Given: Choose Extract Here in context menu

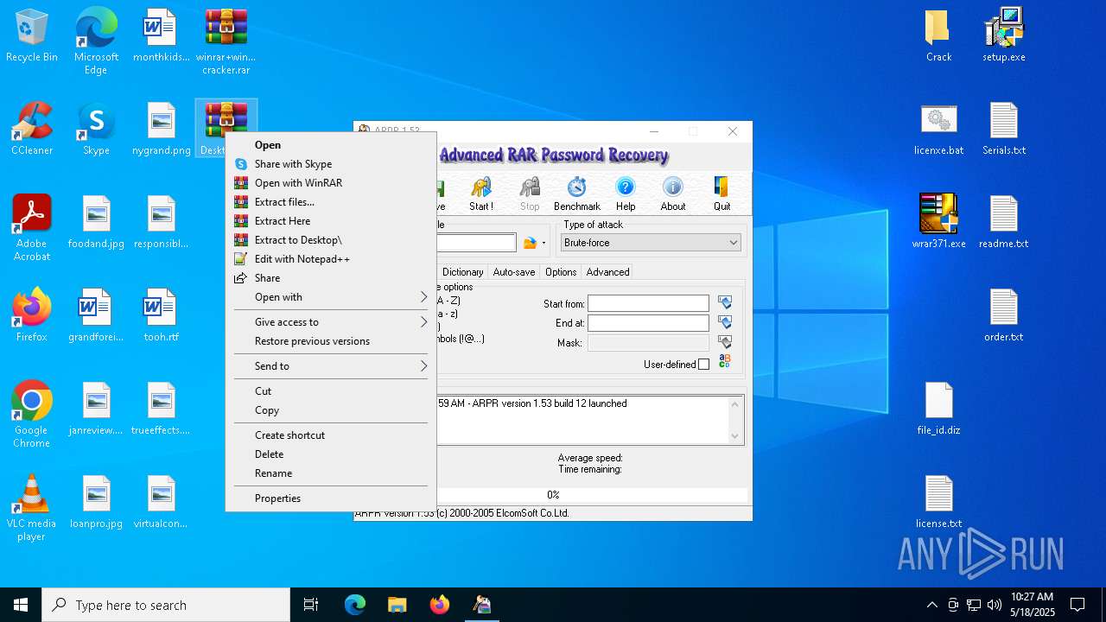Looking at the screenshot, I should (x=331, y=221).
